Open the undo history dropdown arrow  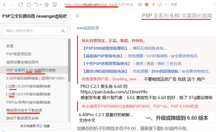[41, 5]
